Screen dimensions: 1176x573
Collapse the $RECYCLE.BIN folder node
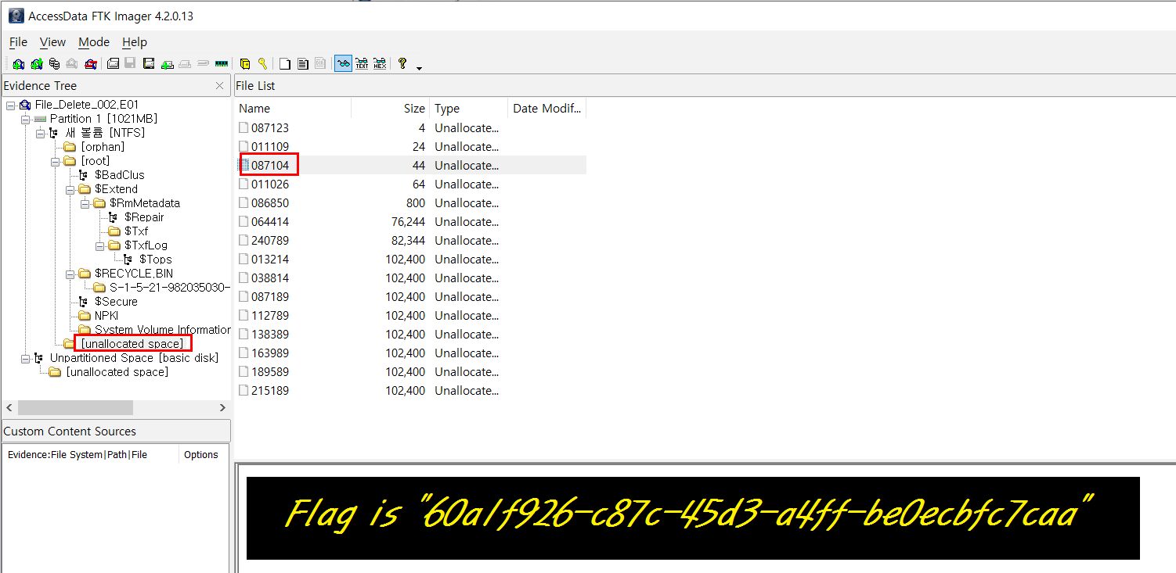tap(69, 274)
